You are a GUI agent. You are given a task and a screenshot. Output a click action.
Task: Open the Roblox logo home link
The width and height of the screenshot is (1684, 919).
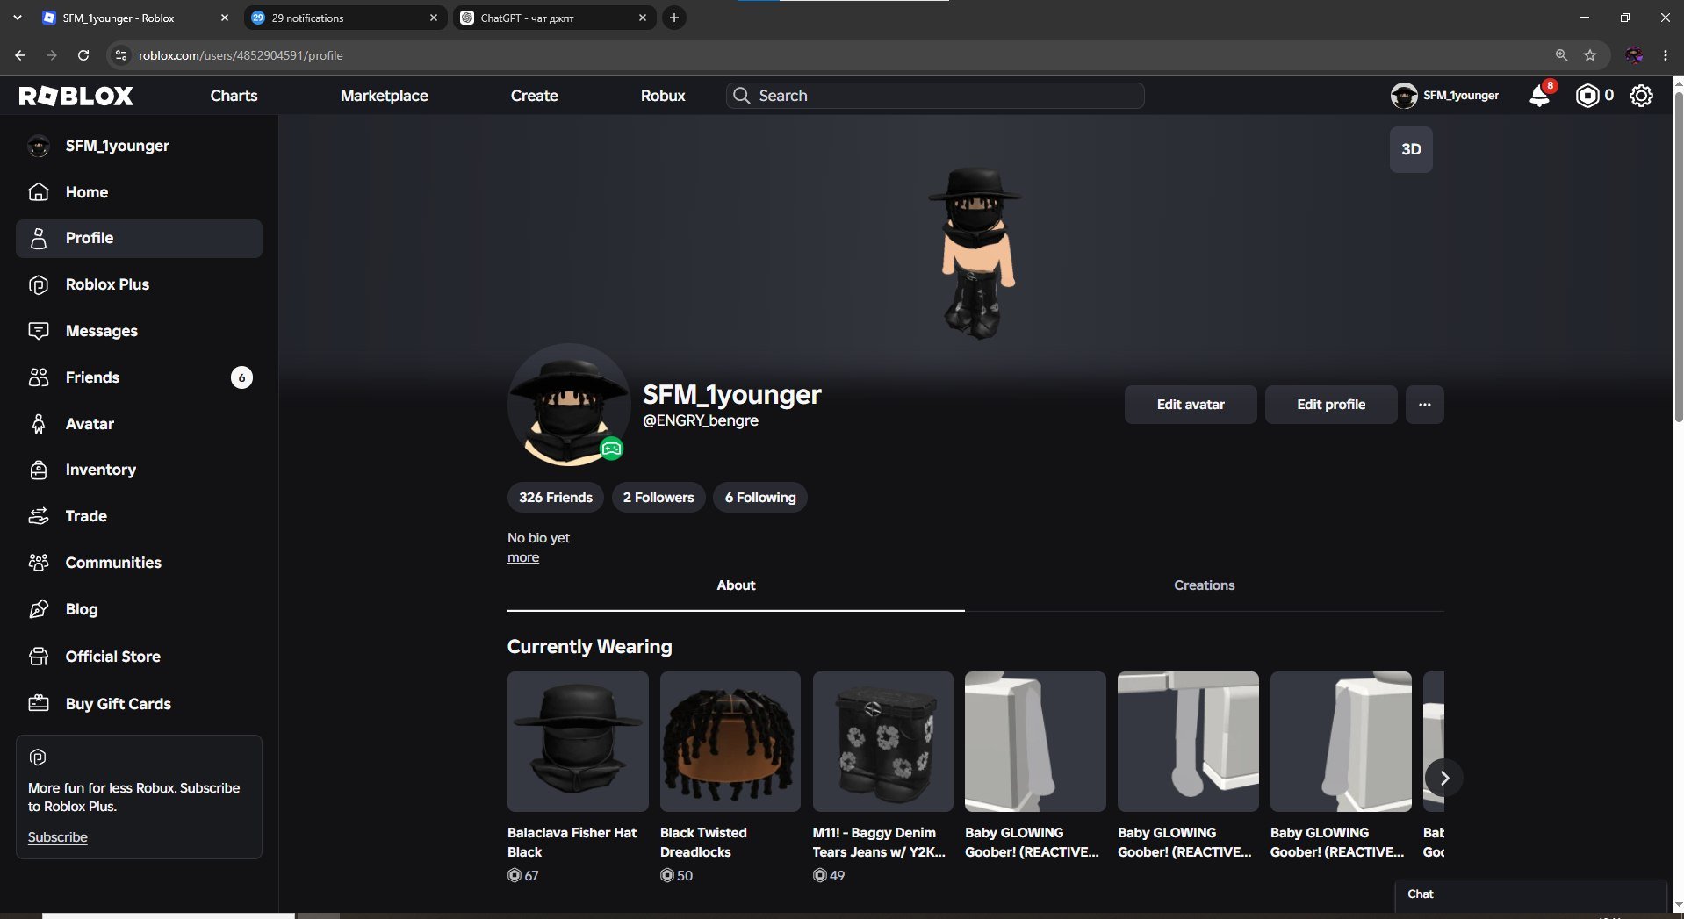coord(76,96)
